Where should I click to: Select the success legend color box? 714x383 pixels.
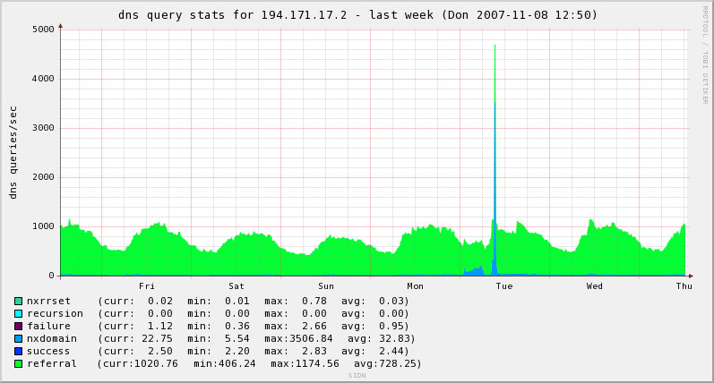(x=18, y=352)
